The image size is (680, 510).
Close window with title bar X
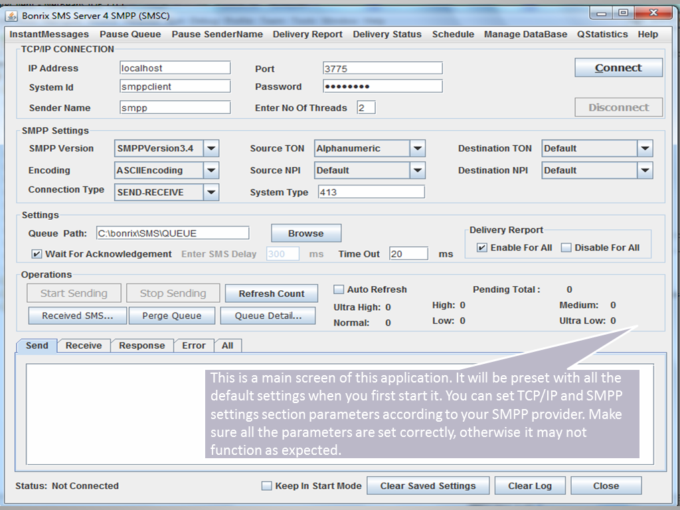coord(653,13)
